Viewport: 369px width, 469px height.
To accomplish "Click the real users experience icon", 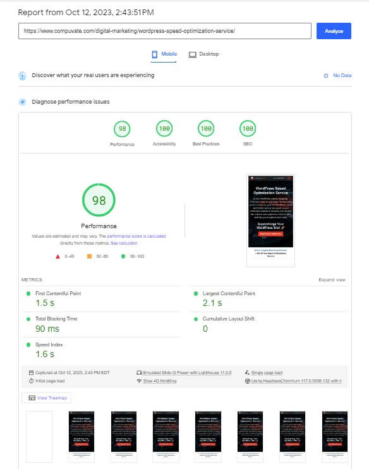I will (22, 76).
